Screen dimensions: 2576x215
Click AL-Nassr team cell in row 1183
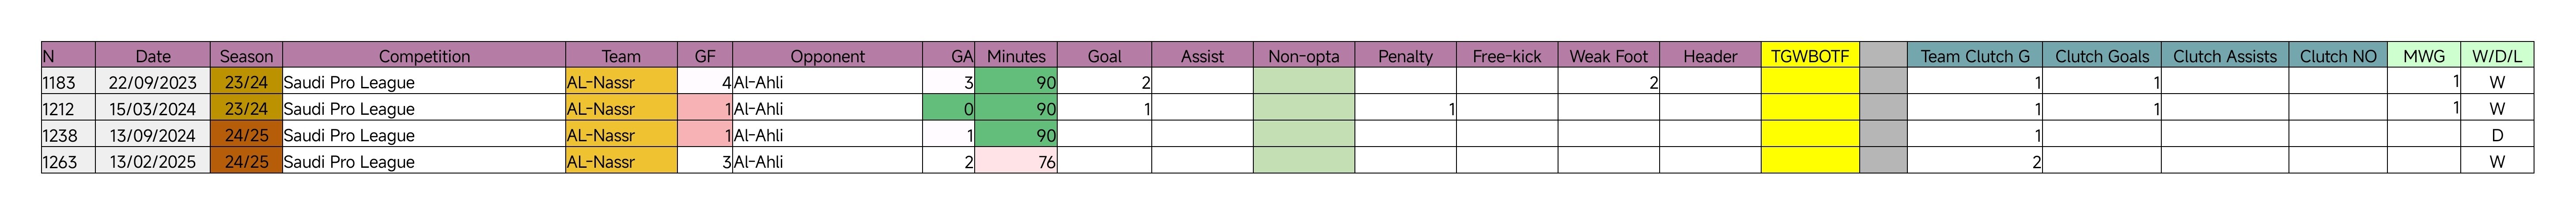pyautogui.click(x=621, y=82)
